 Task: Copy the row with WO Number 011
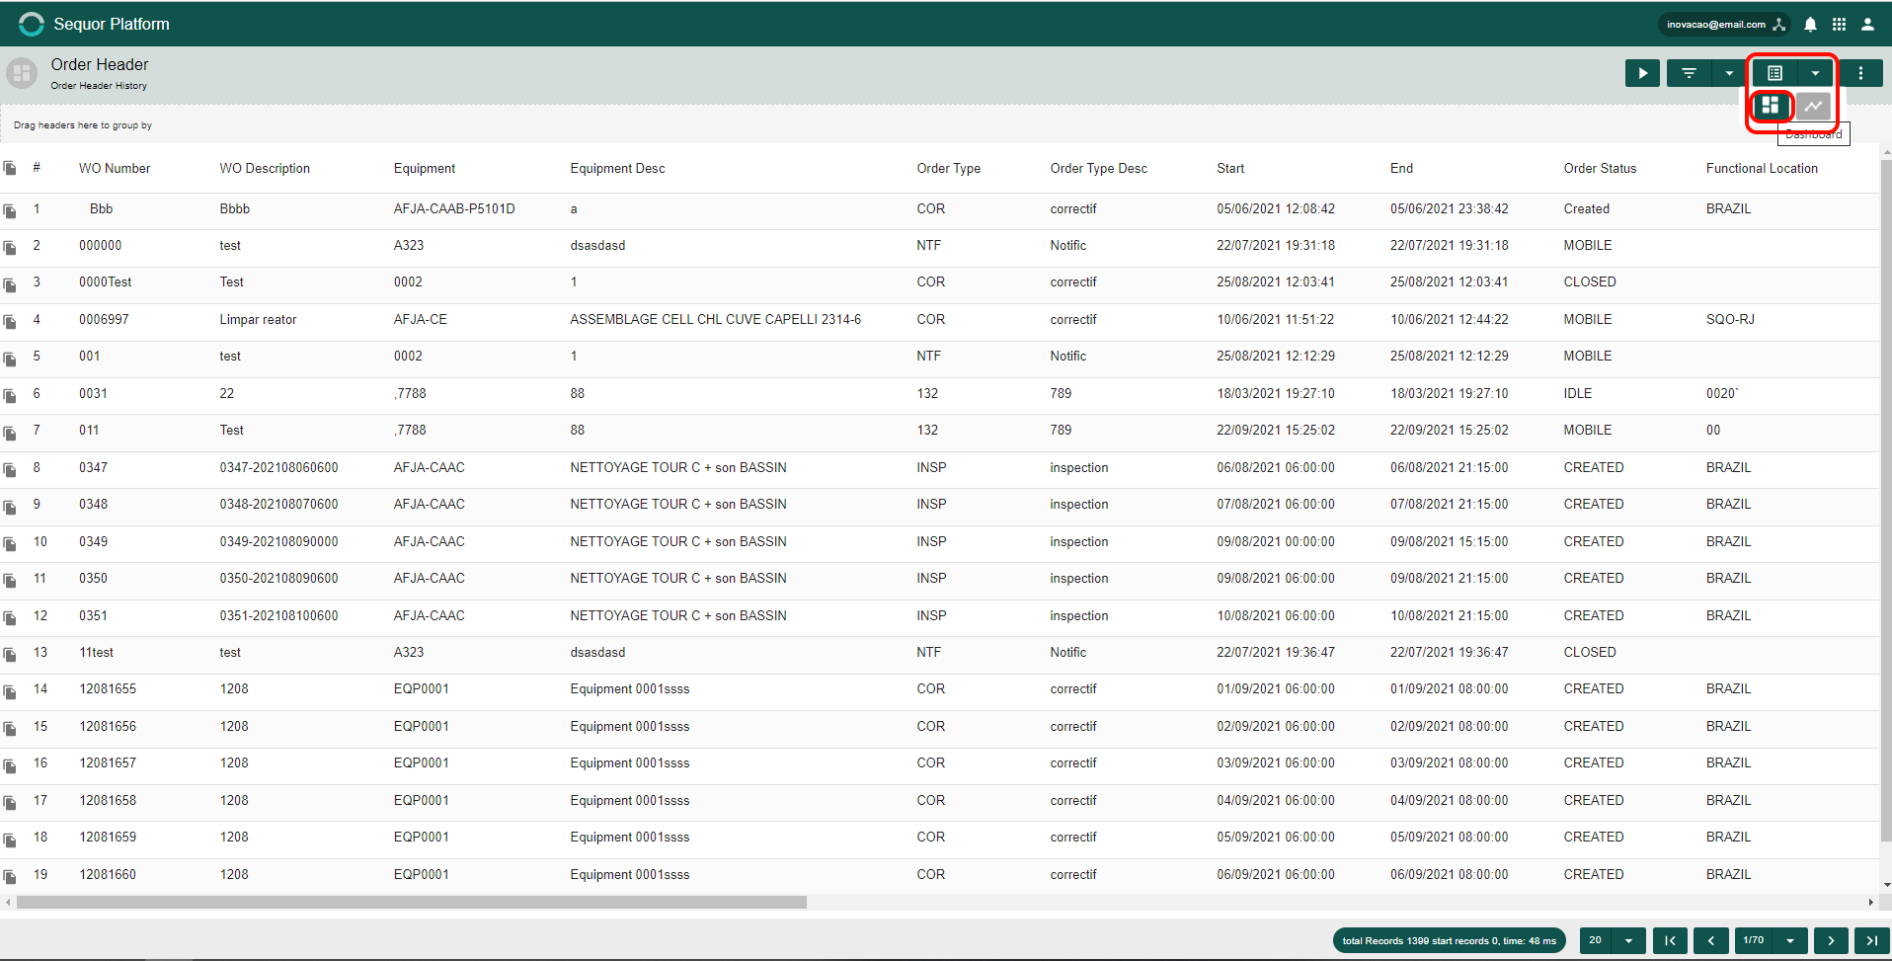pos(10,434)
